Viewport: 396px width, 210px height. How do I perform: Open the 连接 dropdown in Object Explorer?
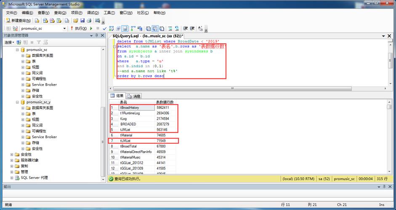click(9, 42)
